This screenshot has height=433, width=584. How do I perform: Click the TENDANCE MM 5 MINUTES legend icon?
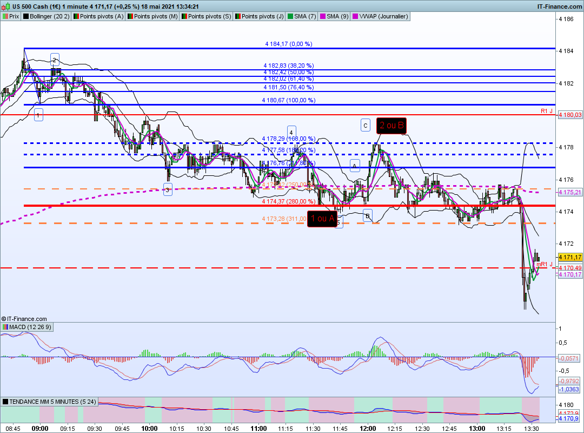coord(5,402)
